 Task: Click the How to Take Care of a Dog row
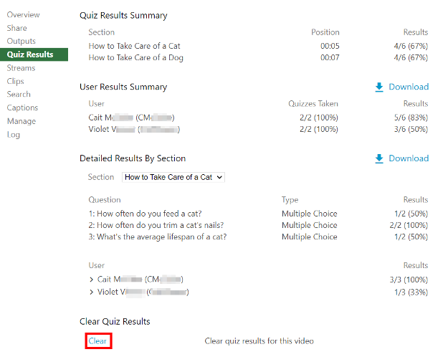pyautogui.click(x=136, y=58)
